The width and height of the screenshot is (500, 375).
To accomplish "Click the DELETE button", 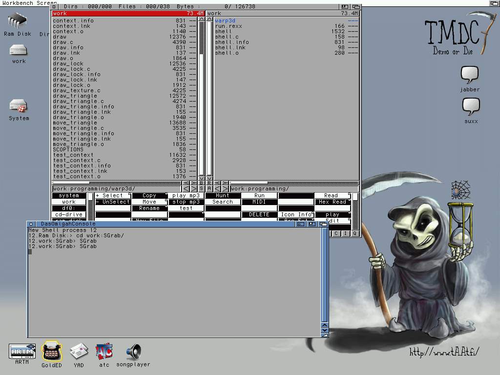I will coord(259,215).
